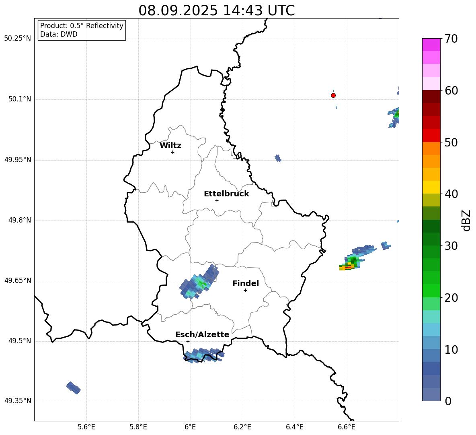Click the red dot radar site marker
The width and height of the screenshot is (476, 435).
(x=333, y=95)
